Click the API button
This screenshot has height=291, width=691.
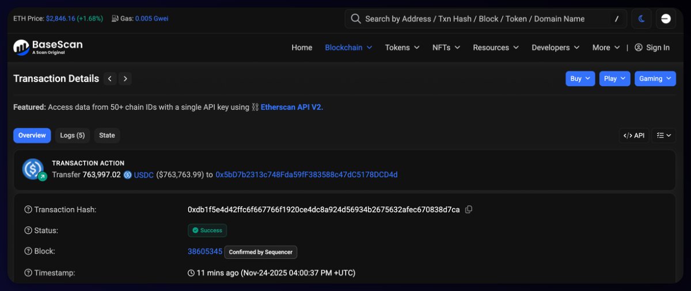(634, 136)
